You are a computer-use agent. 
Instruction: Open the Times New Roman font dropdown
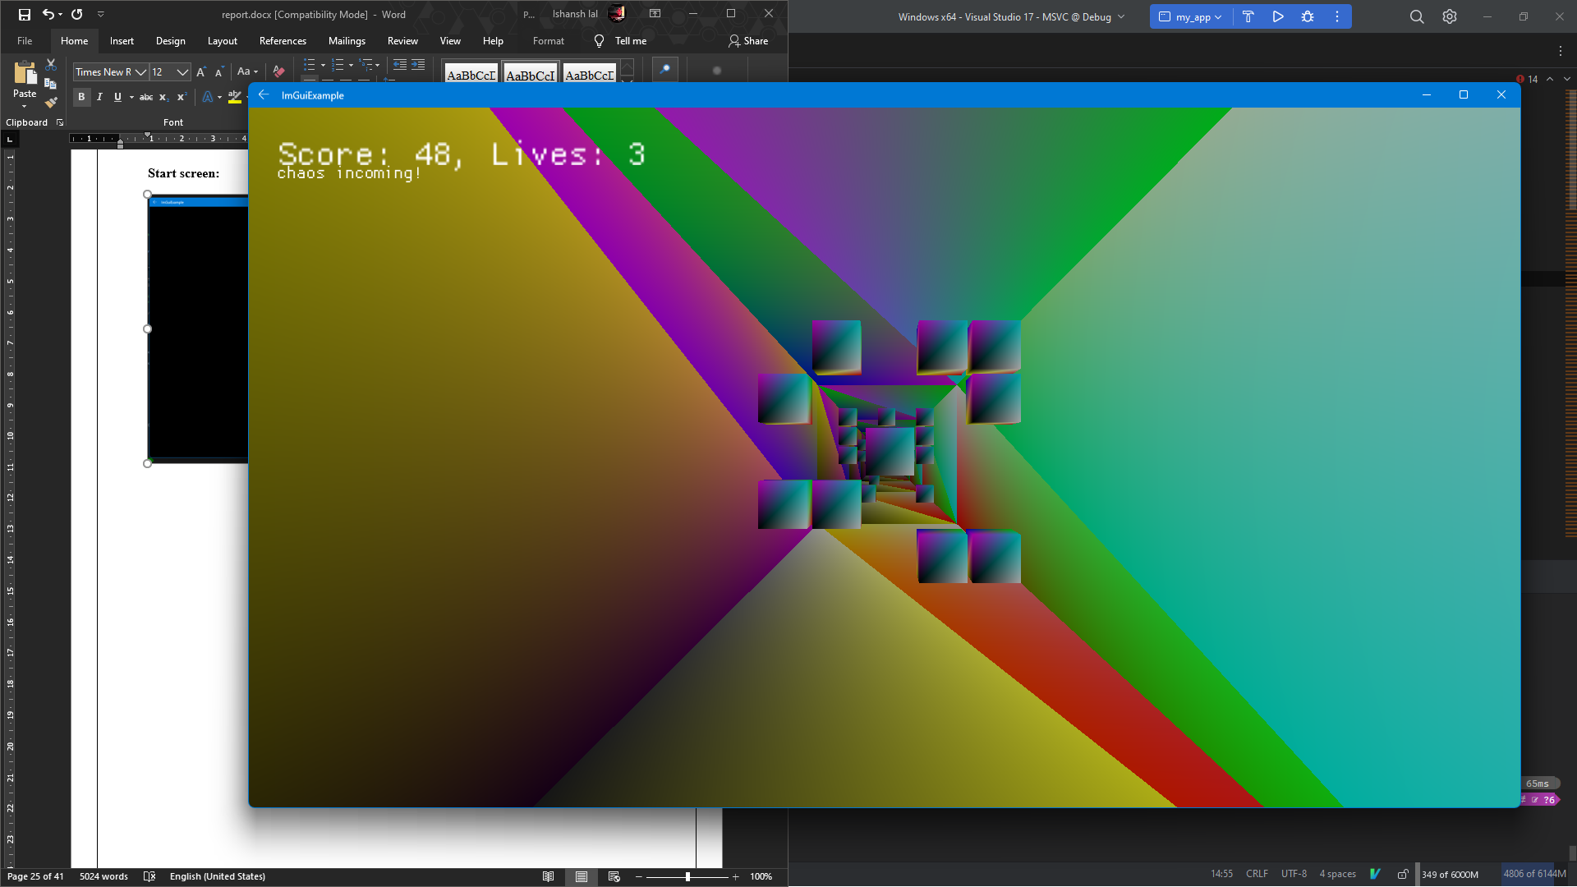[140, 72]
